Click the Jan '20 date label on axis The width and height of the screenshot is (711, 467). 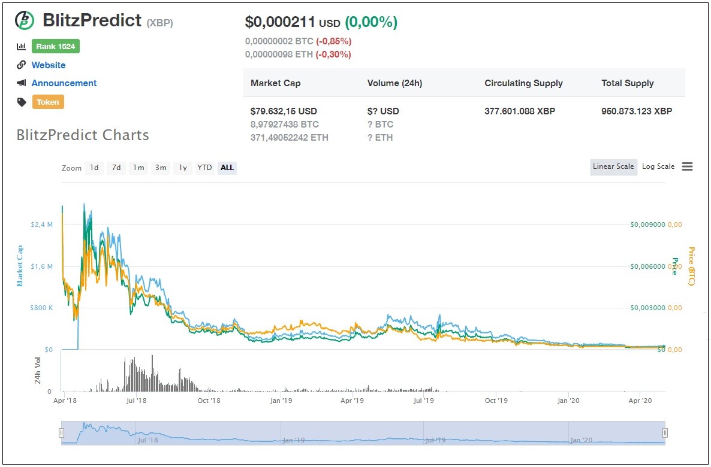coord(568,401)
